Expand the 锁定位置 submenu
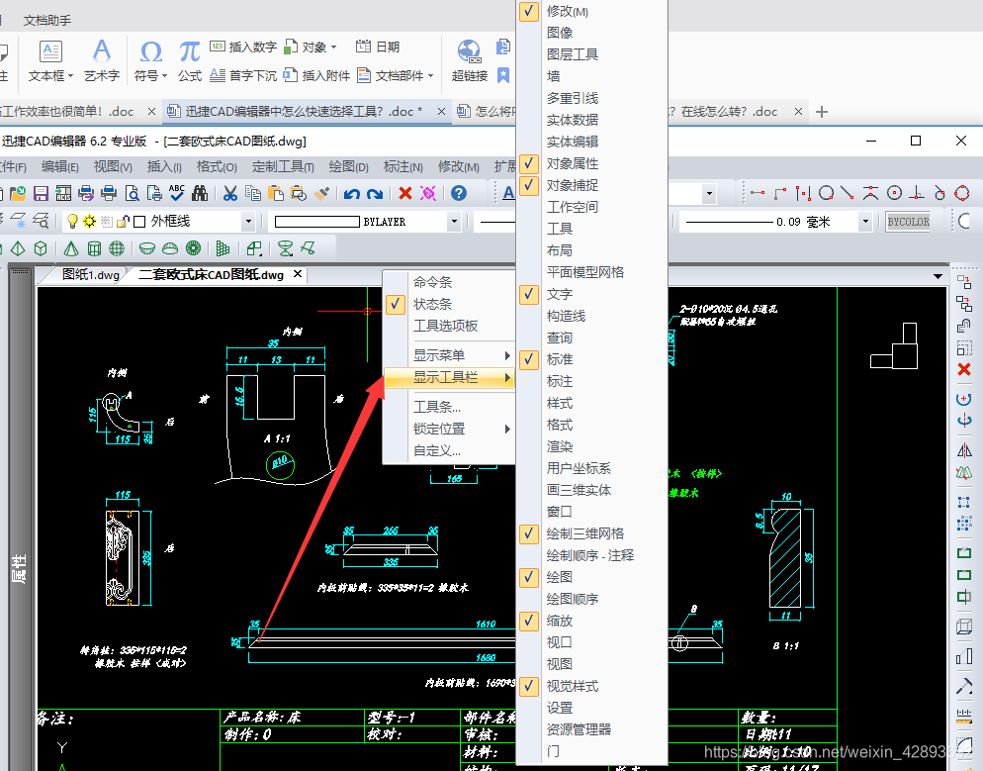983x771 pixels. click(449, 429)
